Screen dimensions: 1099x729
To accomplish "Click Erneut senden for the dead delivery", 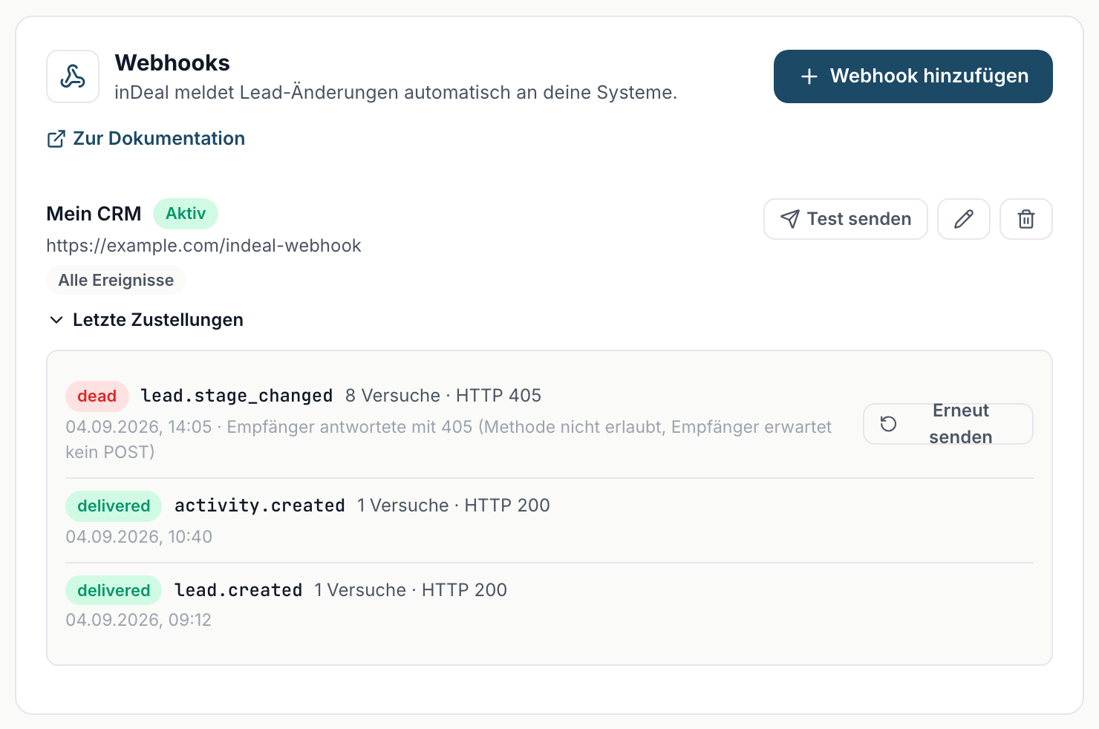I will coord(948,424).
